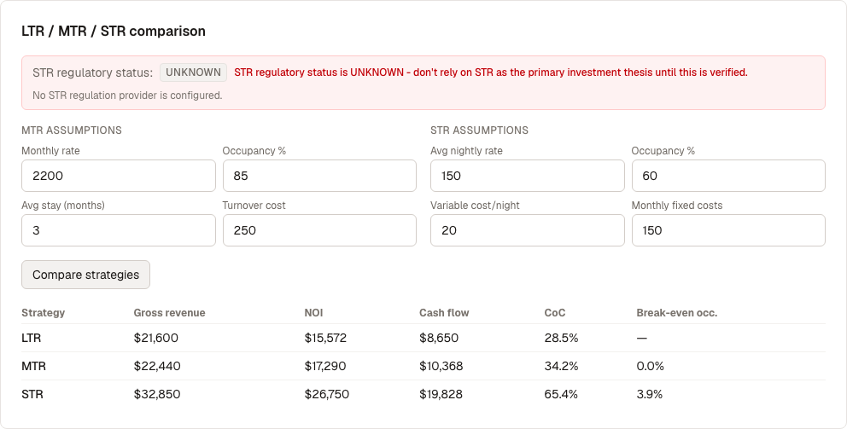Click the Monthly fixed costs label
Screen dimensions: 847x429
pos(677,206)
